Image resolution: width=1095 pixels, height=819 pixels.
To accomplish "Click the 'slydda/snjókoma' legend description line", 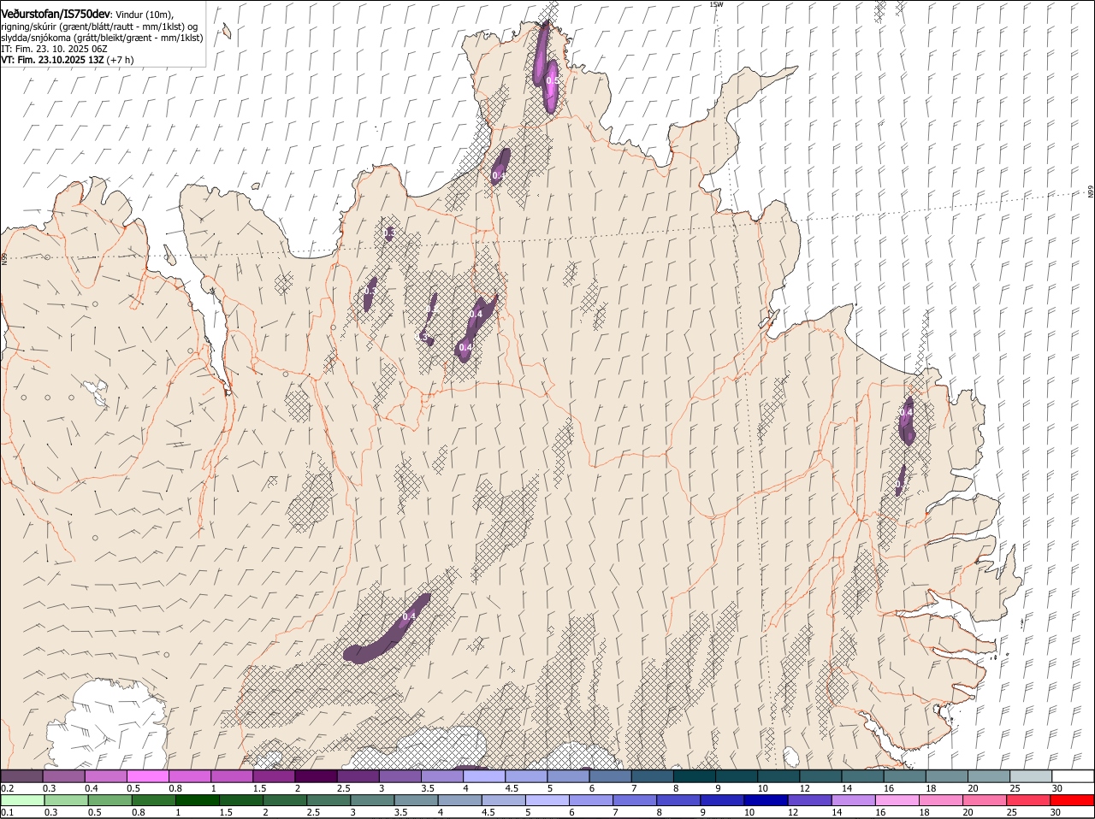I will [102, 38].
